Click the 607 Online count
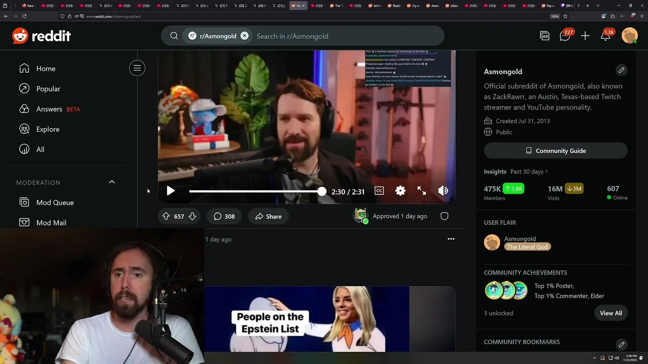The width and height of the screenshot is (648, 364). coord(617,193)
